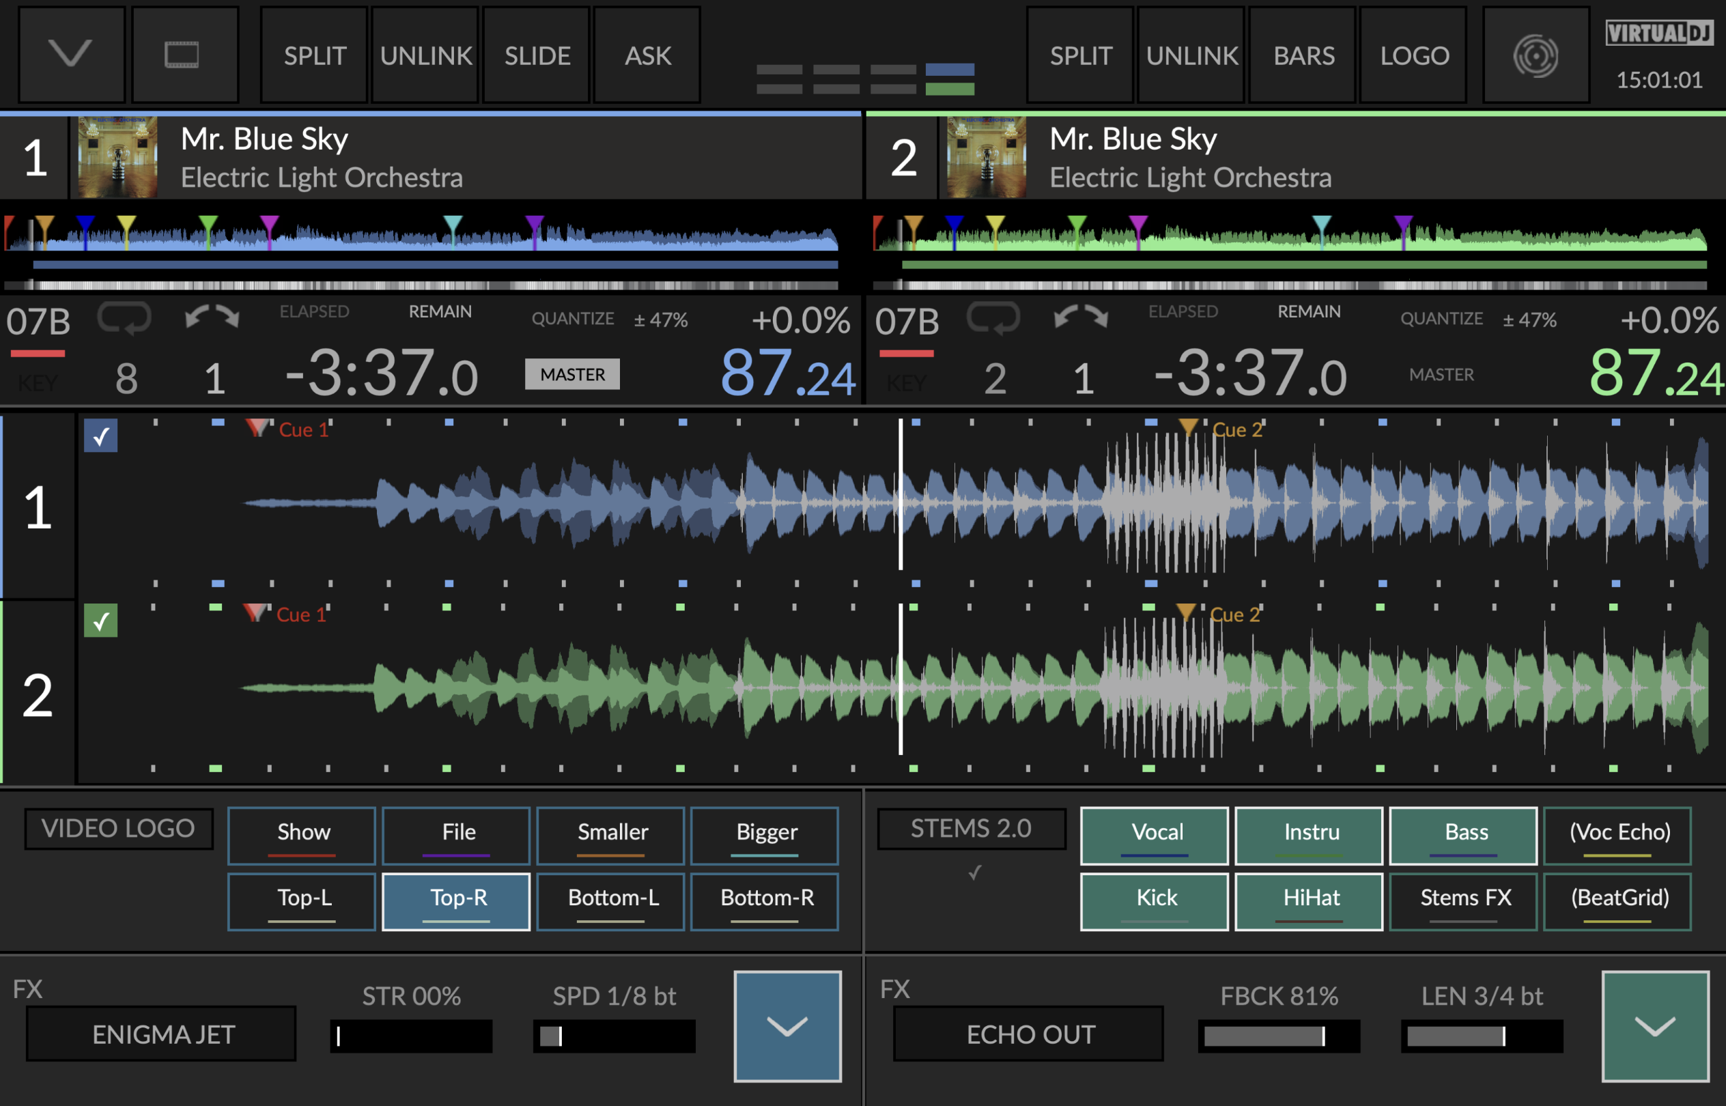Open the STEMS 2.0 pad page menu
The width and height of the screenshot is (1726, 1106).
[x=971, y=829]
